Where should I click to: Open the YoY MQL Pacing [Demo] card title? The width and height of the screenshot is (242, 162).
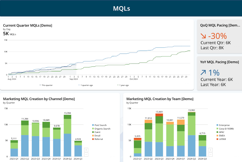pos(219,62)
